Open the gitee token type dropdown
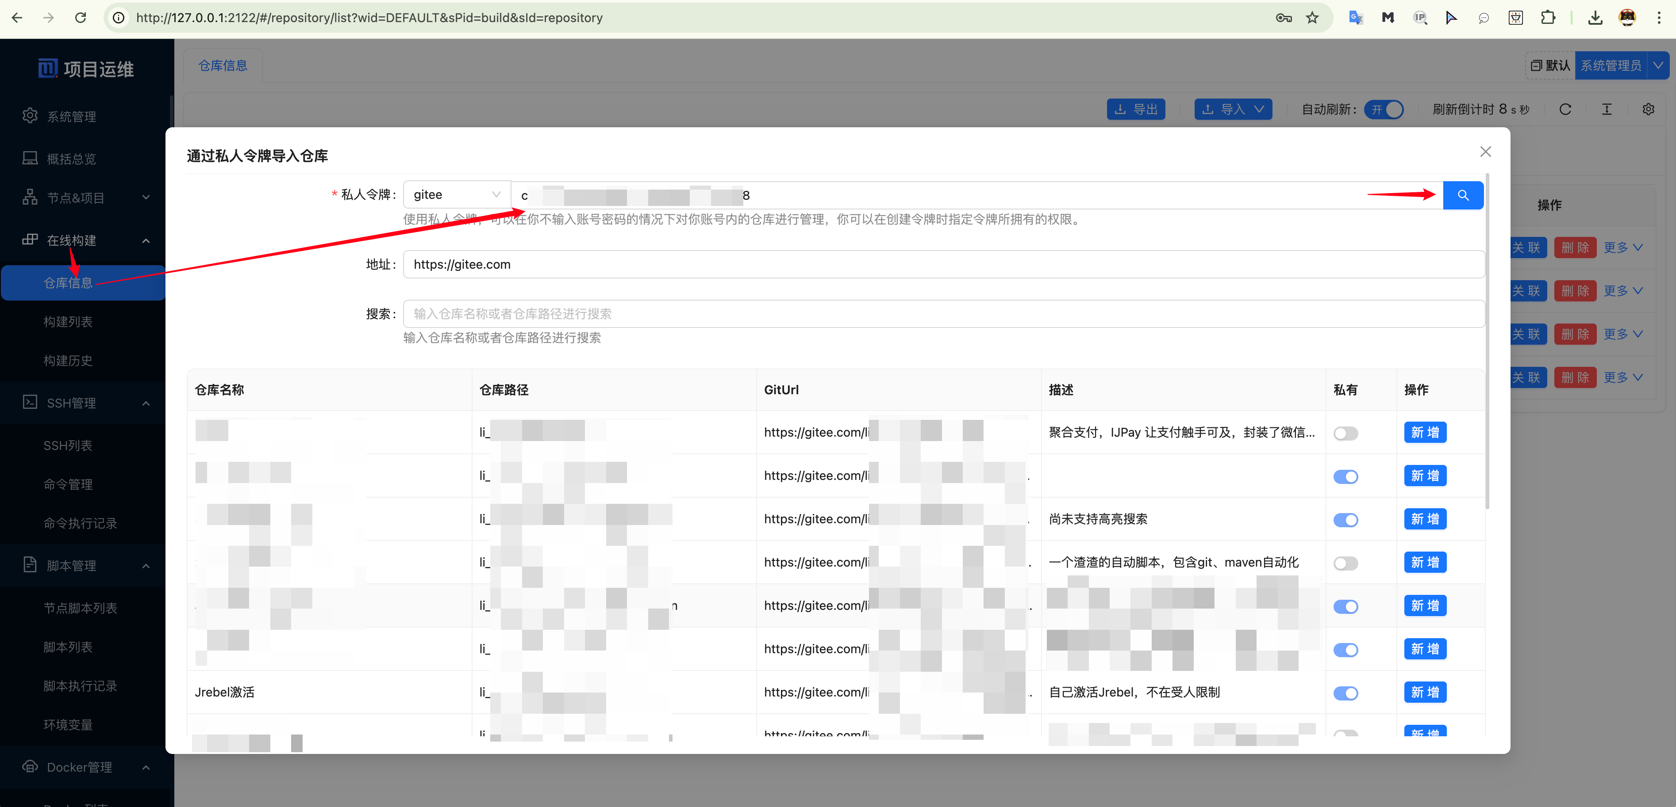Viewport: 1676px width, 807px height. [x=457, y=194]
